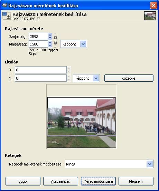Open help with the Súgó button

coord(23,181)
